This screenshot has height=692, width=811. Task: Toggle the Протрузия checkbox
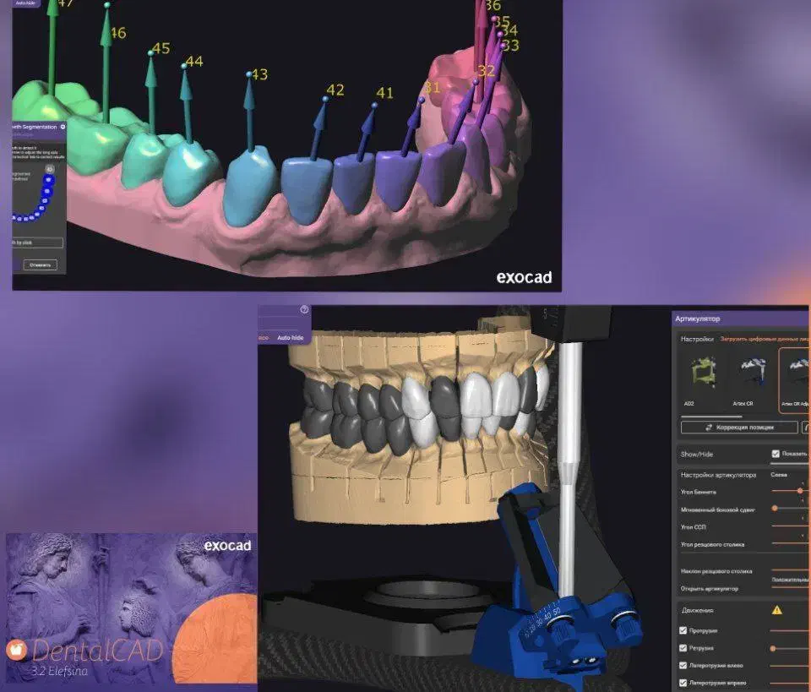(683, 630)
